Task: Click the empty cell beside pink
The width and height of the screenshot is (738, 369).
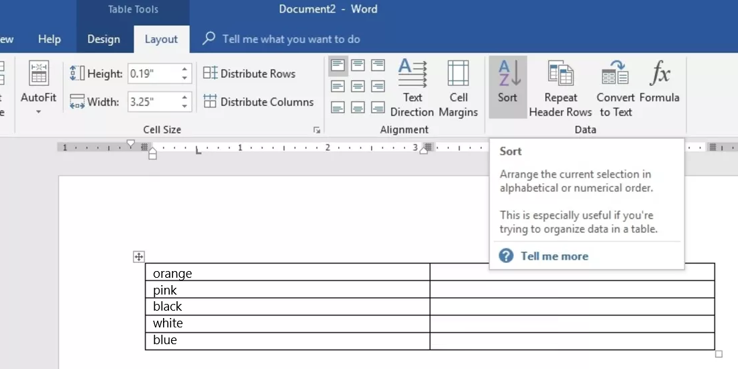Action: 572,289
